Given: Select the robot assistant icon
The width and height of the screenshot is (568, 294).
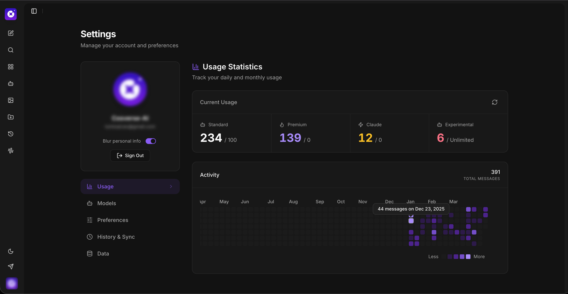Looking at the screenshot, I should click(x=11, y=83).
